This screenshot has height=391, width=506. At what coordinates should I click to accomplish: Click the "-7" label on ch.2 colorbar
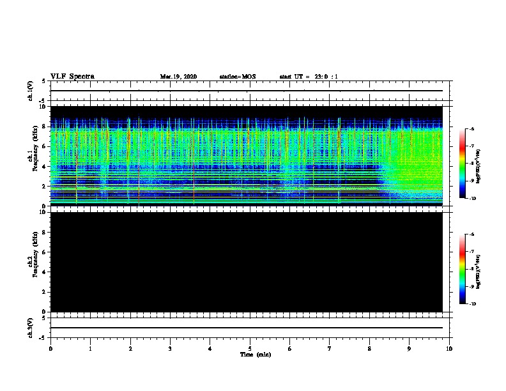pyautogui.click(x=471, y=252)
